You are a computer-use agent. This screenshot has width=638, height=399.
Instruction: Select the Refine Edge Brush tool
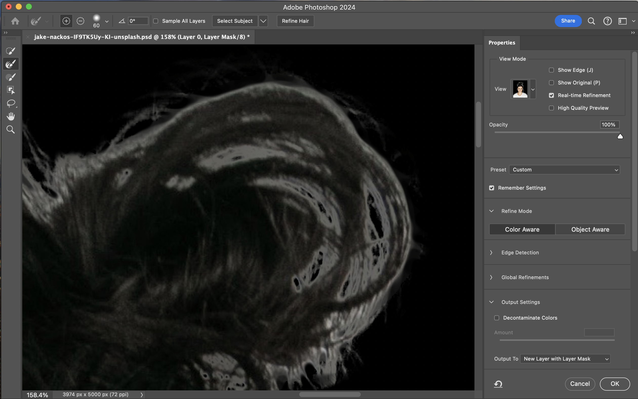click(x=11, y=64)
